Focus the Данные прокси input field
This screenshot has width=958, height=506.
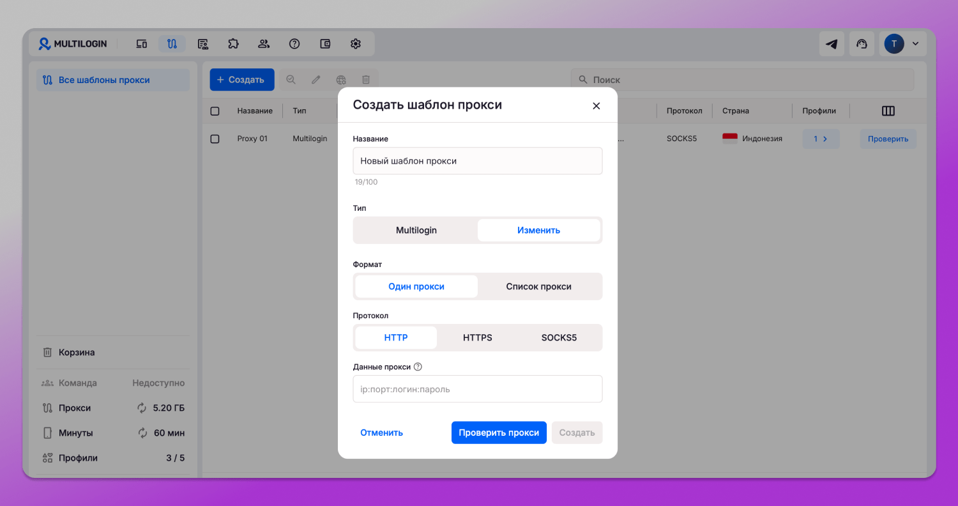click(478, 389)
